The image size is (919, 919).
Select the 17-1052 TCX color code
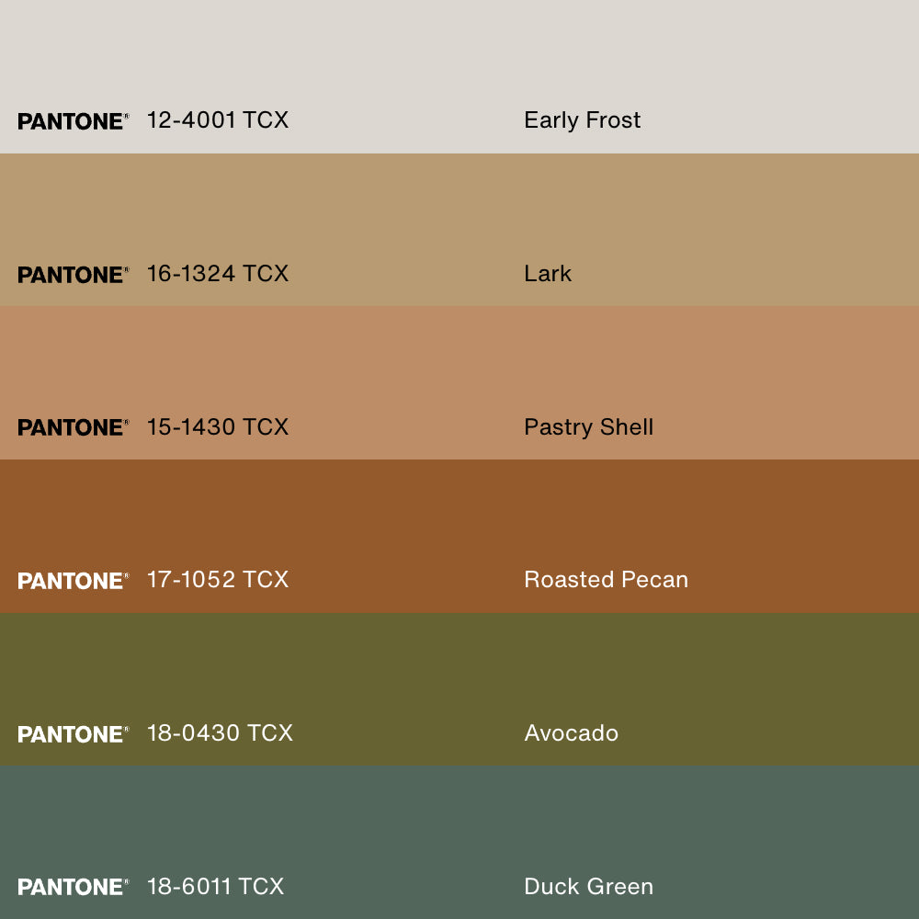218,580
